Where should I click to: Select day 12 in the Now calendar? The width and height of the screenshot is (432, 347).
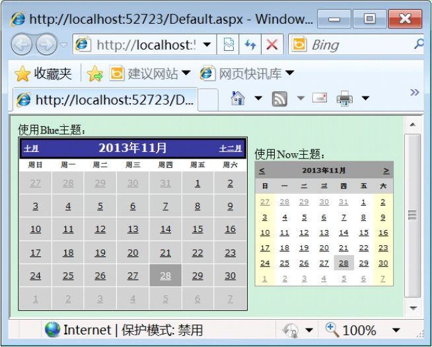(x=304, y=233)
